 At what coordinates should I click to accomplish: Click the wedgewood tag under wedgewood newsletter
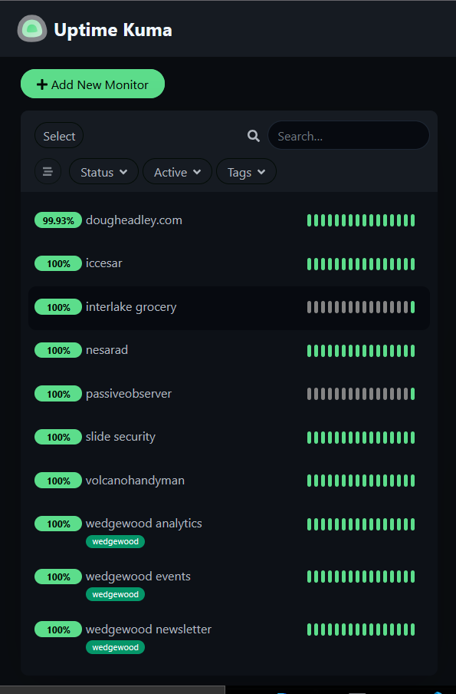coord(115,647)
